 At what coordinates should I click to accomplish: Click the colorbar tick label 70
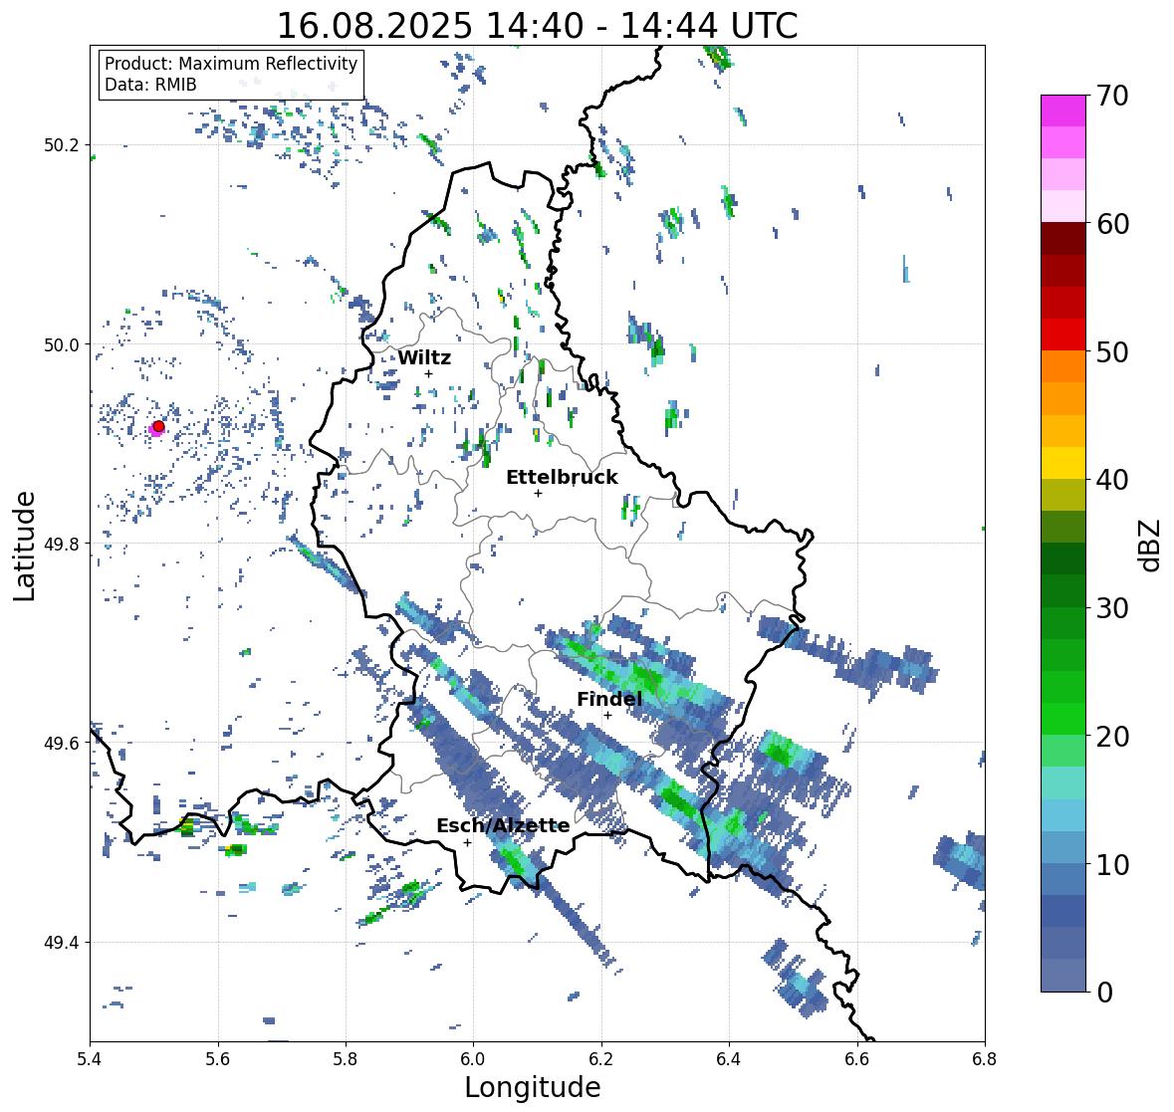point(1112,96)
